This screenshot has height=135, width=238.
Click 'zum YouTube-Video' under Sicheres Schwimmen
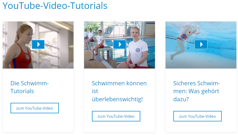pos(198,116)
